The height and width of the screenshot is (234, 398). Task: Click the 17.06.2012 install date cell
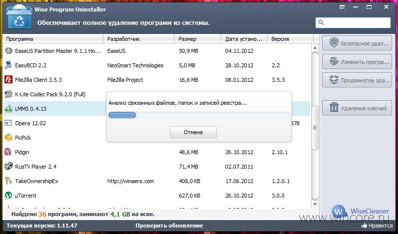tap(239, 181)
